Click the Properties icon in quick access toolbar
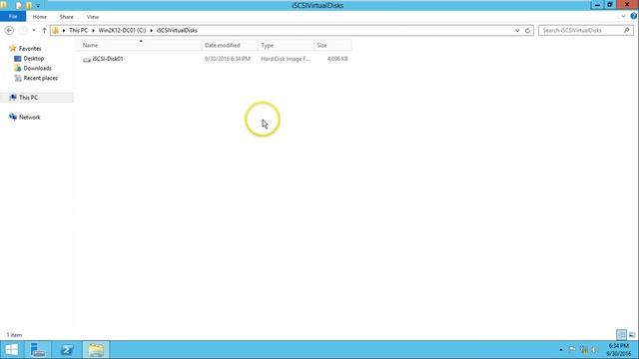 (19, 6)
